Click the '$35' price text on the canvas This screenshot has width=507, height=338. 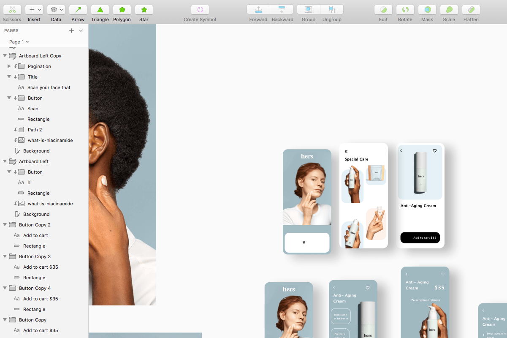coord(439,288)
